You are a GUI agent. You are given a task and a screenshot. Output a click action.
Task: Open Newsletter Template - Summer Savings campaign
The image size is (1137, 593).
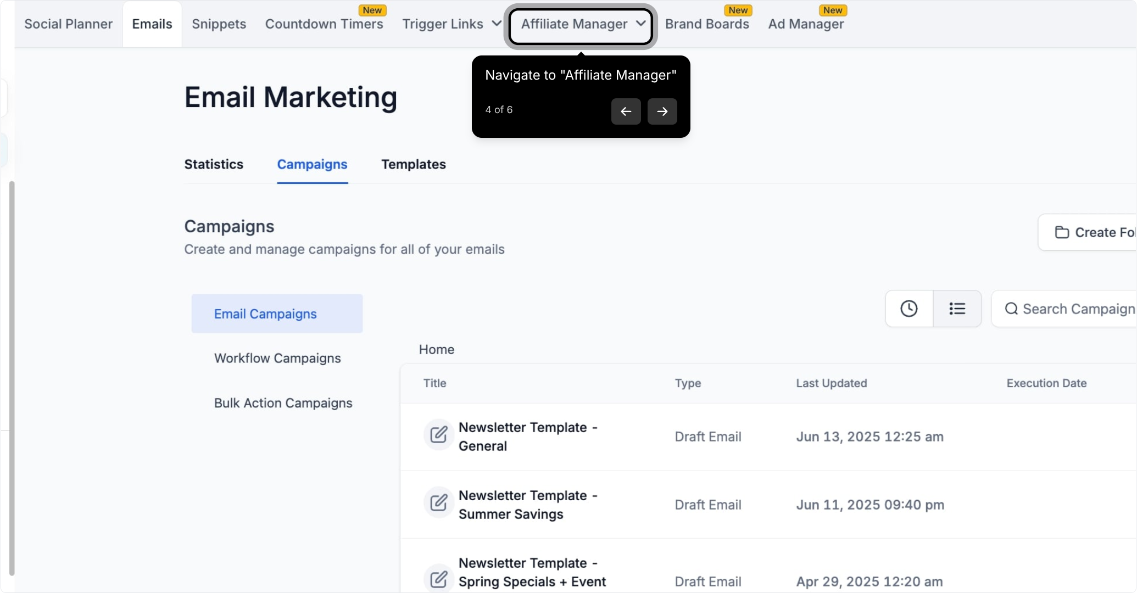528,505
